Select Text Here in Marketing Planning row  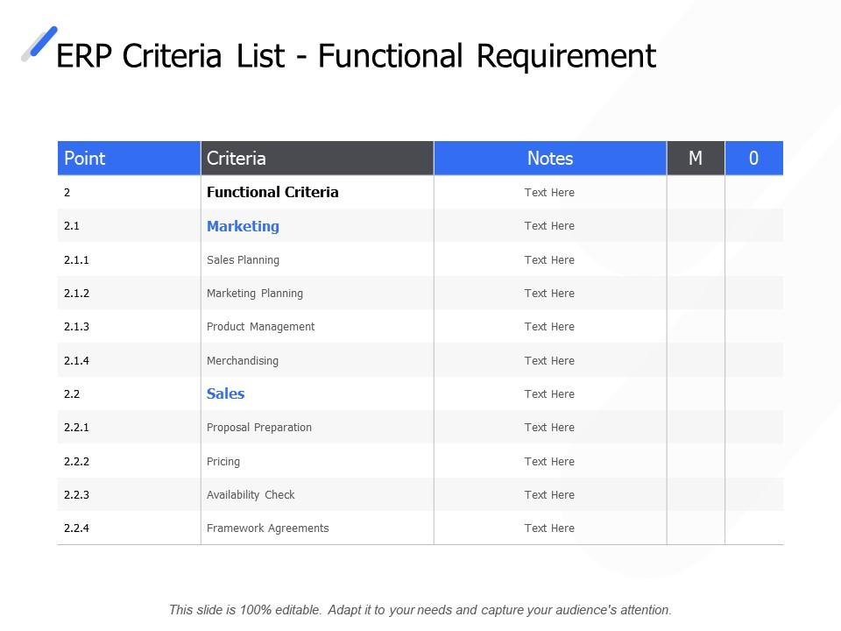click(549, 294)
